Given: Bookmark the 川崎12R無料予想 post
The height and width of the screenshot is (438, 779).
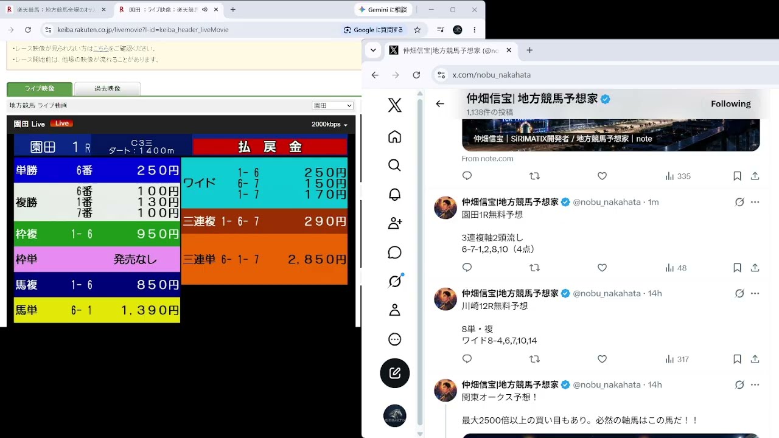Looking at the screenshot, I should (737, 359).
